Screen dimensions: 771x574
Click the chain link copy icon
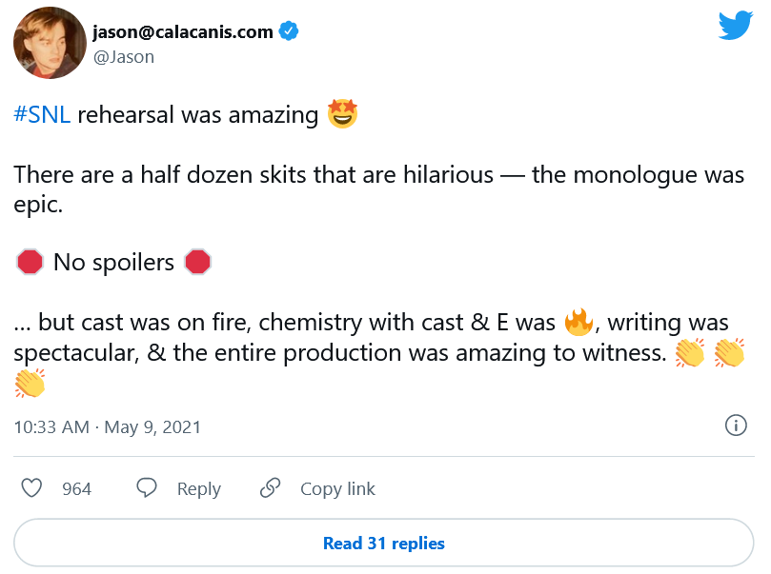coord(271,488)
